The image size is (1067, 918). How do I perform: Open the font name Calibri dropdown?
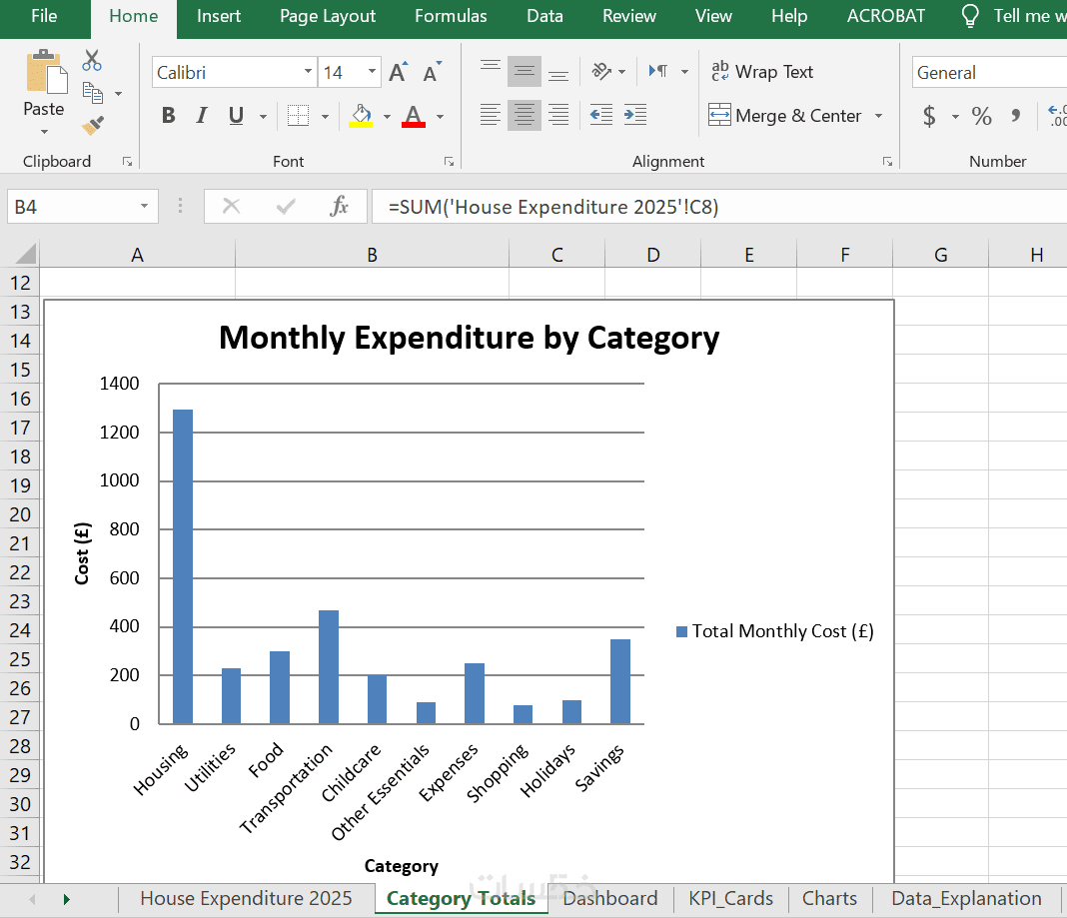[308, 73]
